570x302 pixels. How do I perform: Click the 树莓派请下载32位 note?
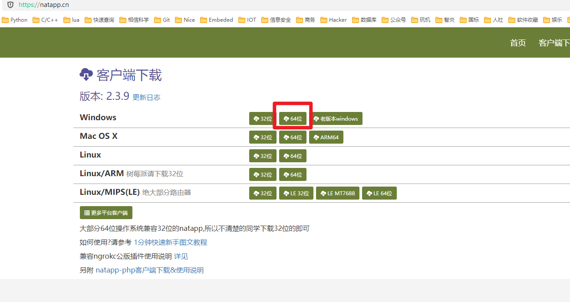tap(155, 174)
